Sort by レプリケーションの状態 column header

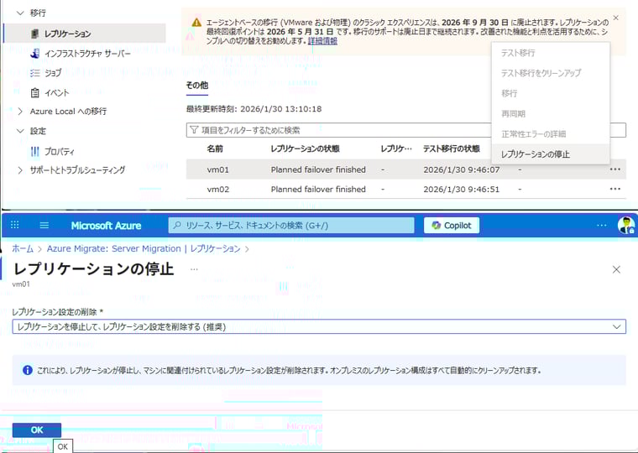(x=306, y=148)
